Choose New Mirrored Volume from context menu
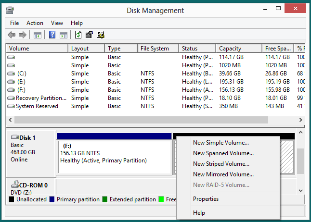Image resolution: width=311 pixels, height=222 pixels. [228, 174]
